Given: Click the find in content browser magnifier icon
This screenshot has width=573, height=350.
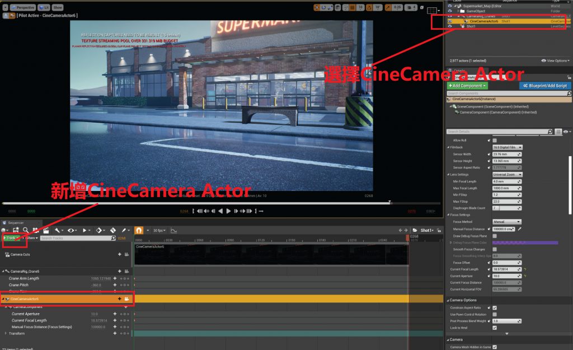Looking at the screenshot, I should (x=26, y=230).
